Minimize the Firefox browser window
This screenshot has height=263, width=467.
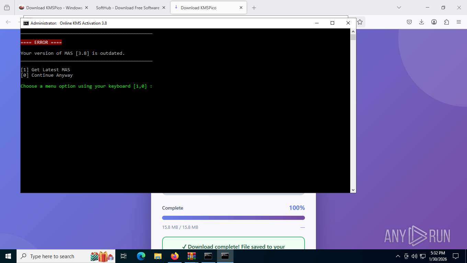pyautogui.click(x=428, y=8)
